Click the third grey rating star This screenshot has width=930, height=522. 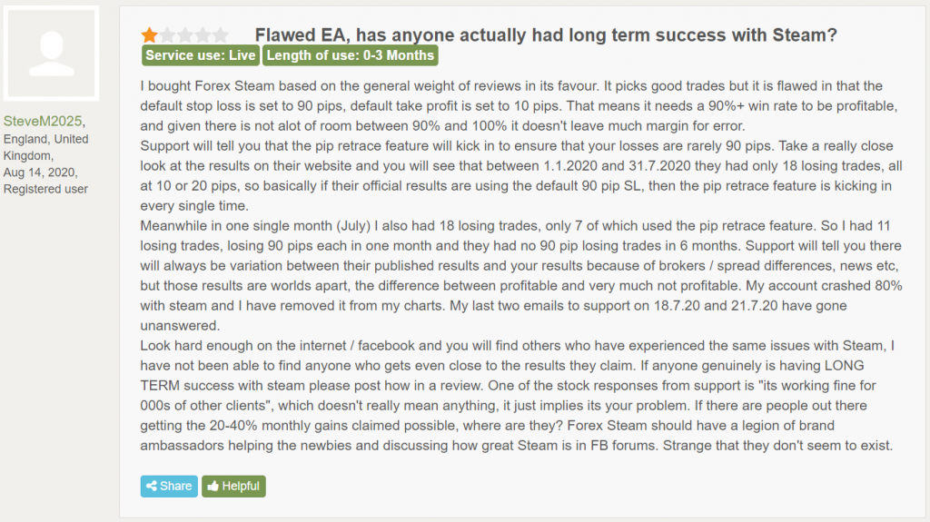pos(185,35)
